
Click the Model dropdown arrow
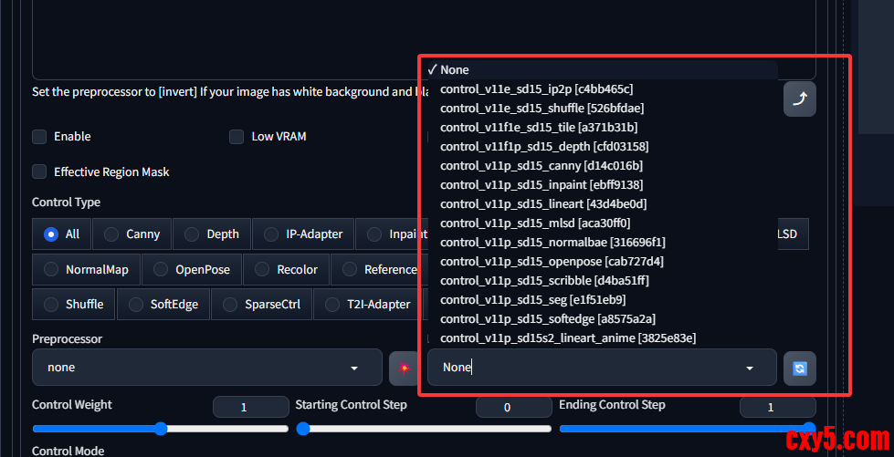click(750, 368)
